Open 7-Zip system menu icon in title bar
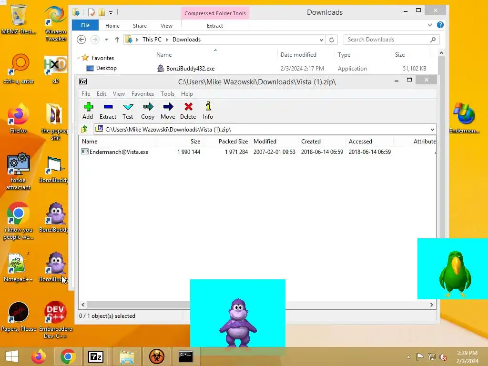 tap(83, 81)
